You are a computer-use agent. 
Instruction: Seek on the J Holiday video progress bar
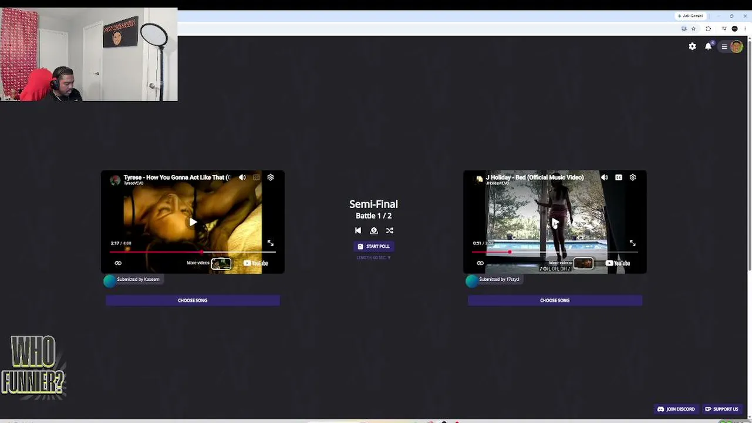point(555,252)
